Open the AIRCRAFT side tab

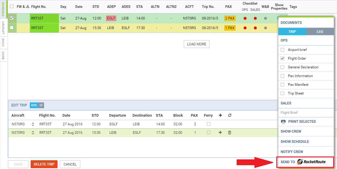(x=3, y=28)
